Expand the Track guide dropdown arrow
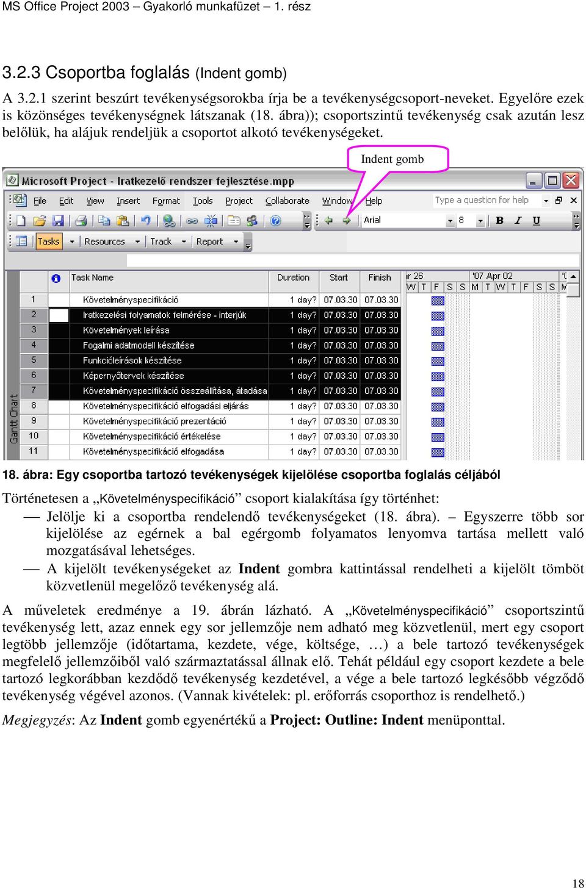 (184, 242)
